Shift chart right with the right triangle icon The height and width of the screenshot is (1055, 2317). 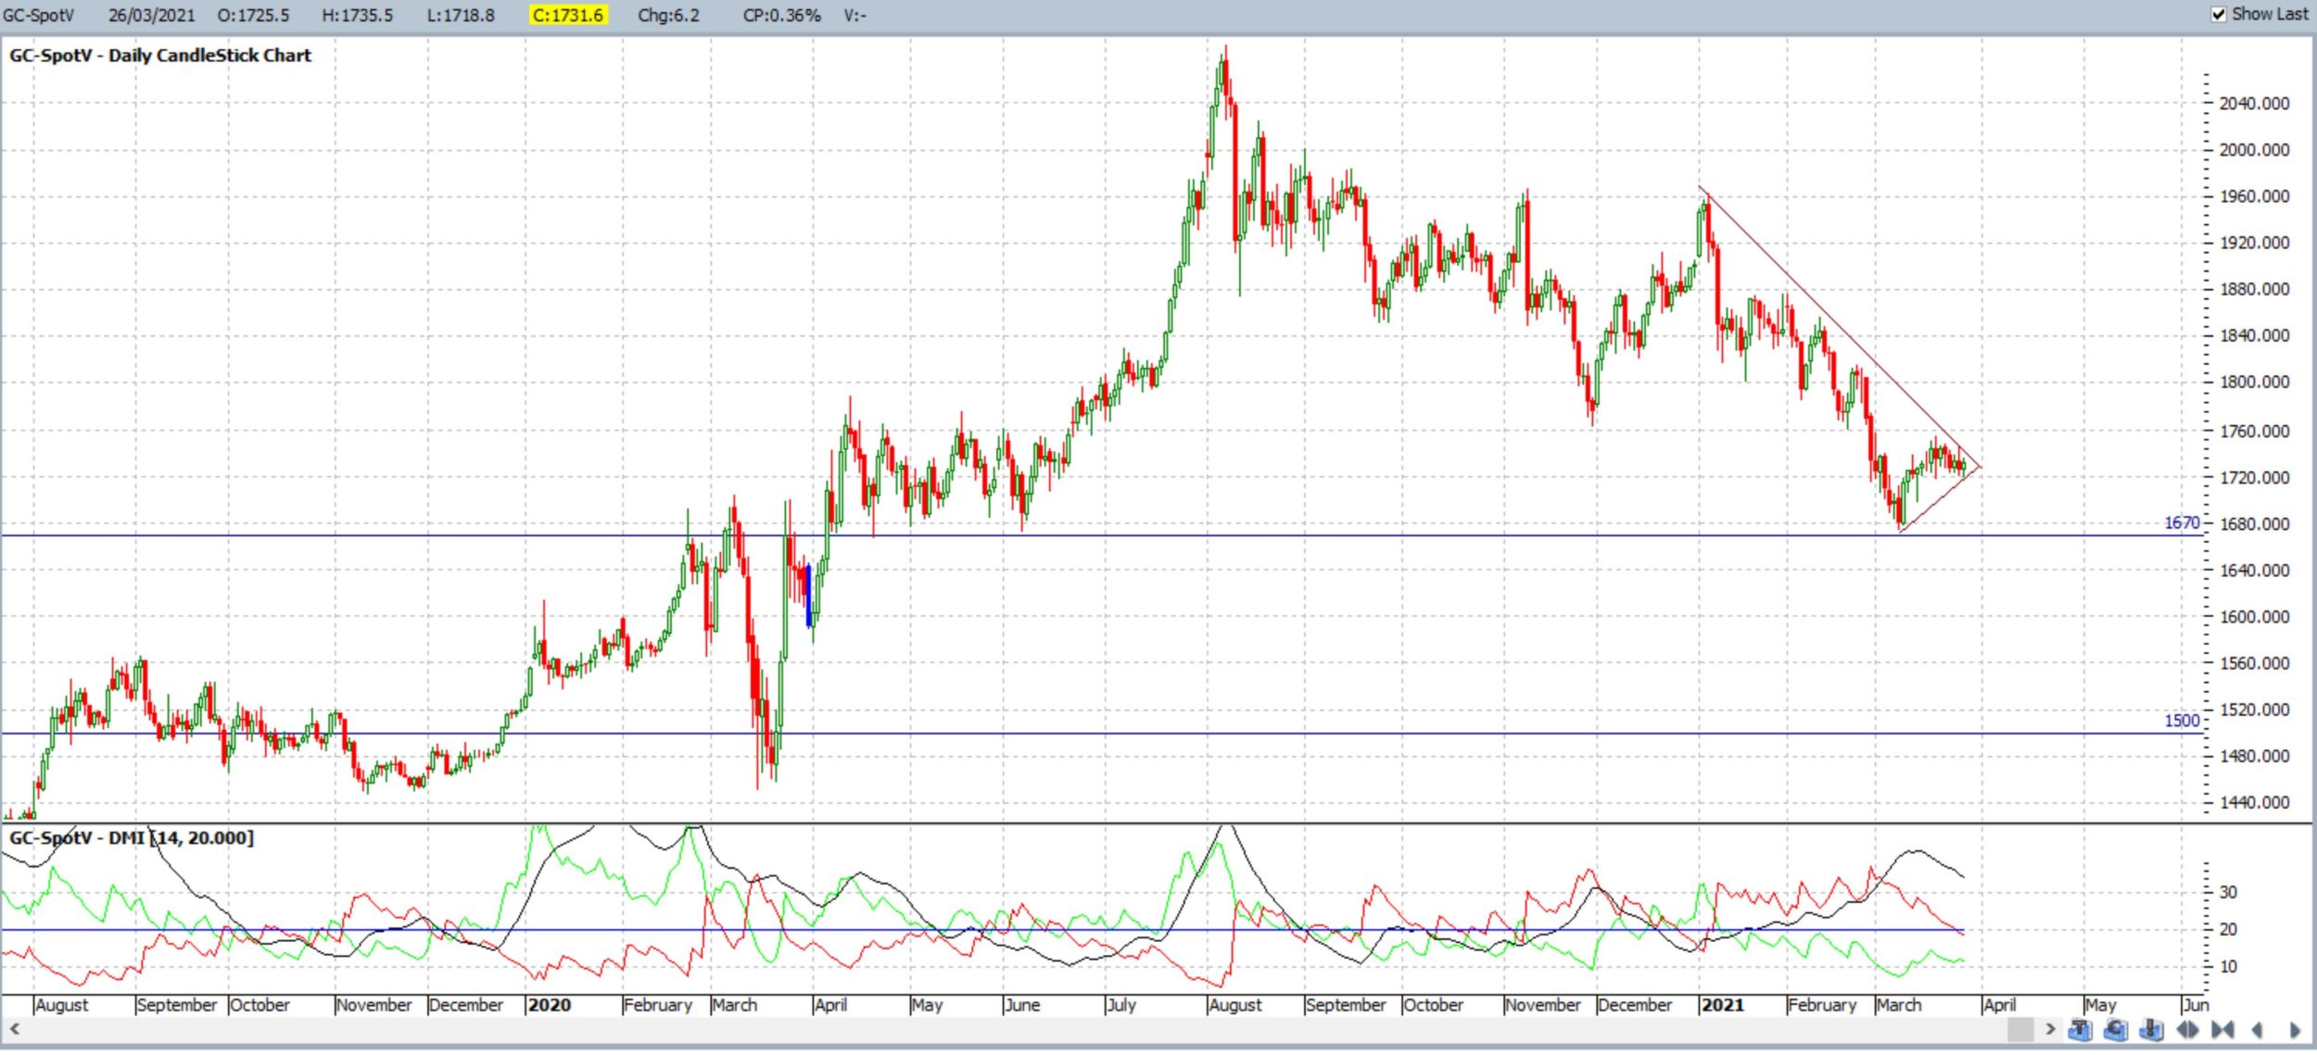tap(2295, 1030)
